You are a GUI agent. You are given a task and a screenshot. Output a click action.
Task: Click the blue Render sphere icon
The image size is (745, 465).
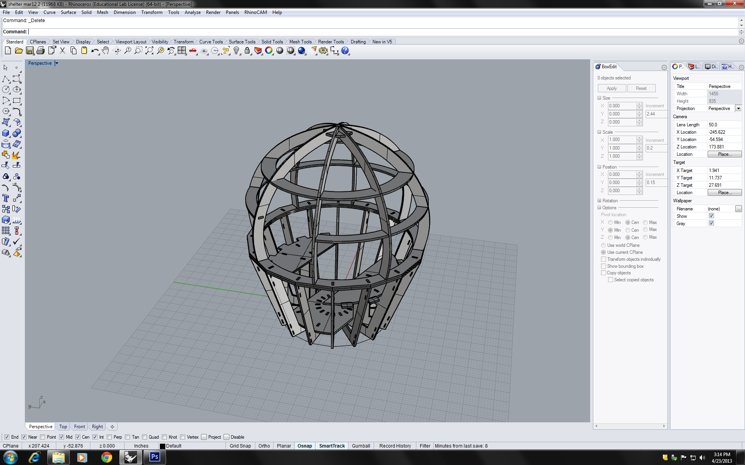click(301, 51)
